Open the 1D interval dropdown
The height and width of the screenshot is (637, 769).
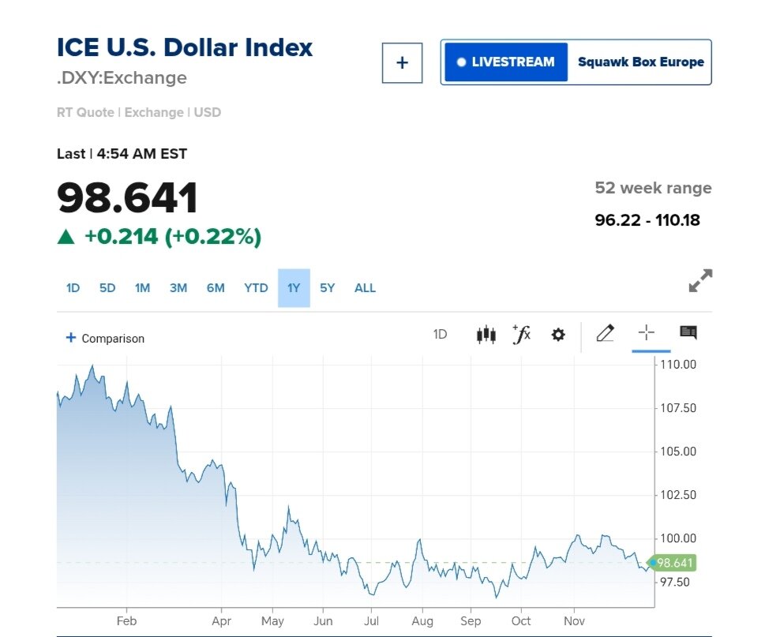pyautogui.click(x=440, y=335)
